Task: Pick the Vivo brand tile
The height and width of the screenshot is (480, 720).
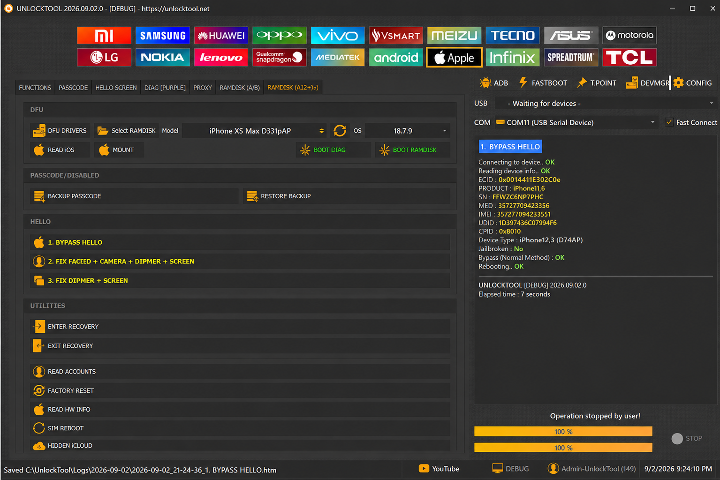Action: [338, 36]
